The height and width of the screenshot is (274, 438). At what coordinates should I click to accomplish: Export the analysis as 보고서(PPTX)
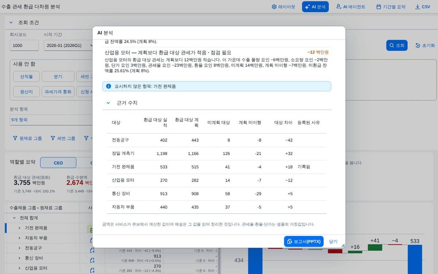pos(304,241)
